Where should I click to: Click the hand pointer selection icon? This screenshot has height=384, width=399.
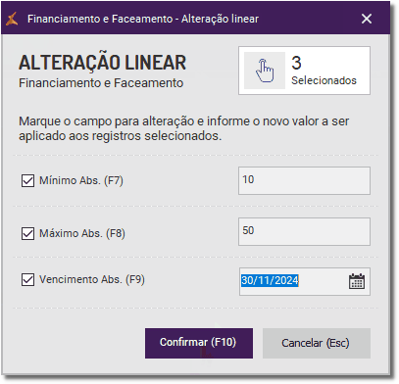pyautogui.click(x=265, y=71)
